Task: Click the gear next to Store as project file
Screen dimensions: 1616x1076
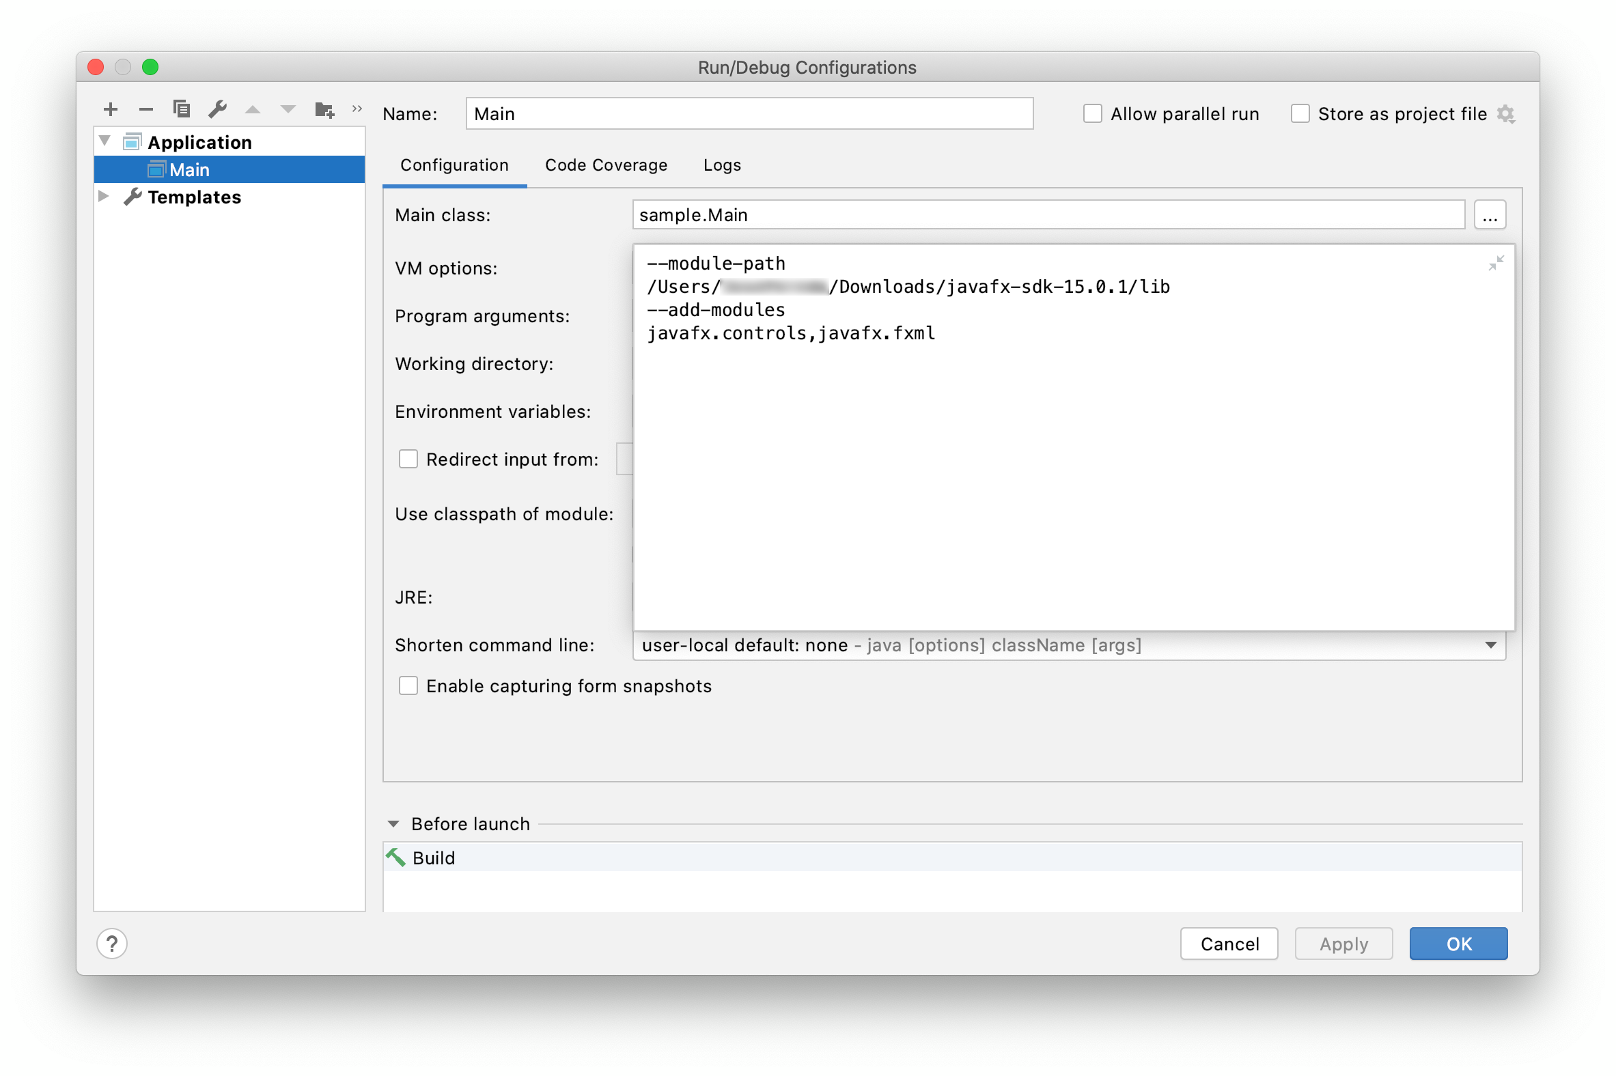Action: [x=1505, y=114]
